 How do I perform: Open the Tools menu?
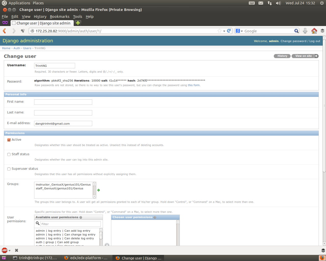point(77,17)
